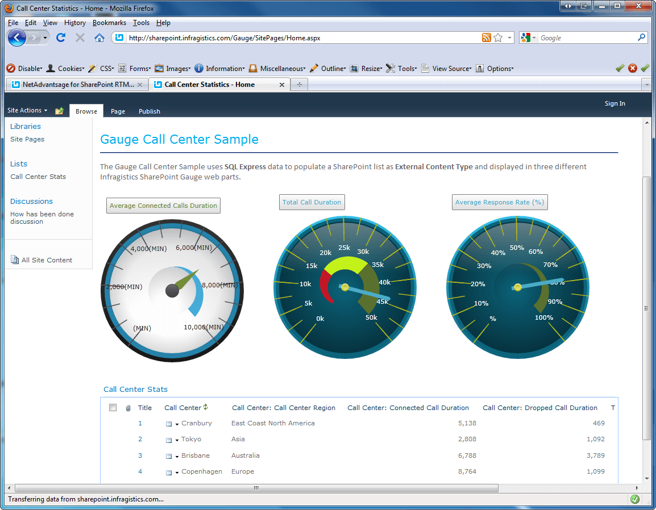Close the Call Center Statistics tab

click(282, 85)
